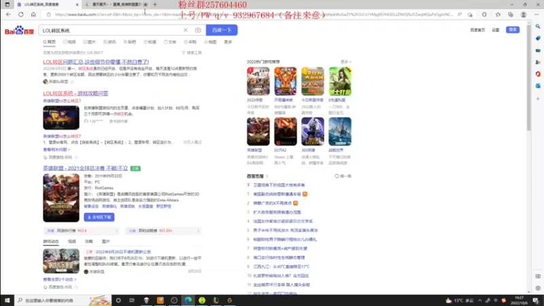
Task: Click 查看相关问题 link
Action: click(56, 150)
